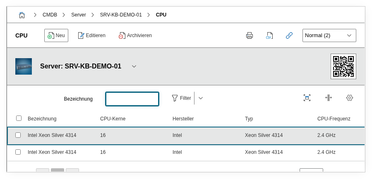Check the second Intel Xeon row checkbox

(18, 152)
